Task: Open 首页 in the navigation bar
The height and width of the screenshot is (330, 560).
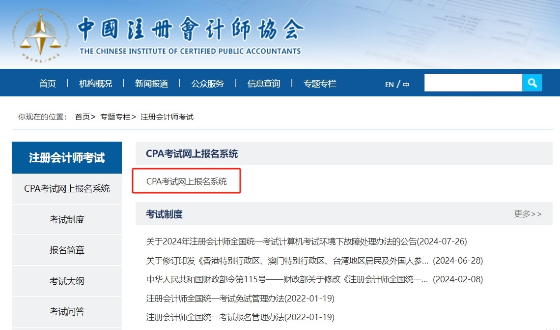Action: [48, 84]
